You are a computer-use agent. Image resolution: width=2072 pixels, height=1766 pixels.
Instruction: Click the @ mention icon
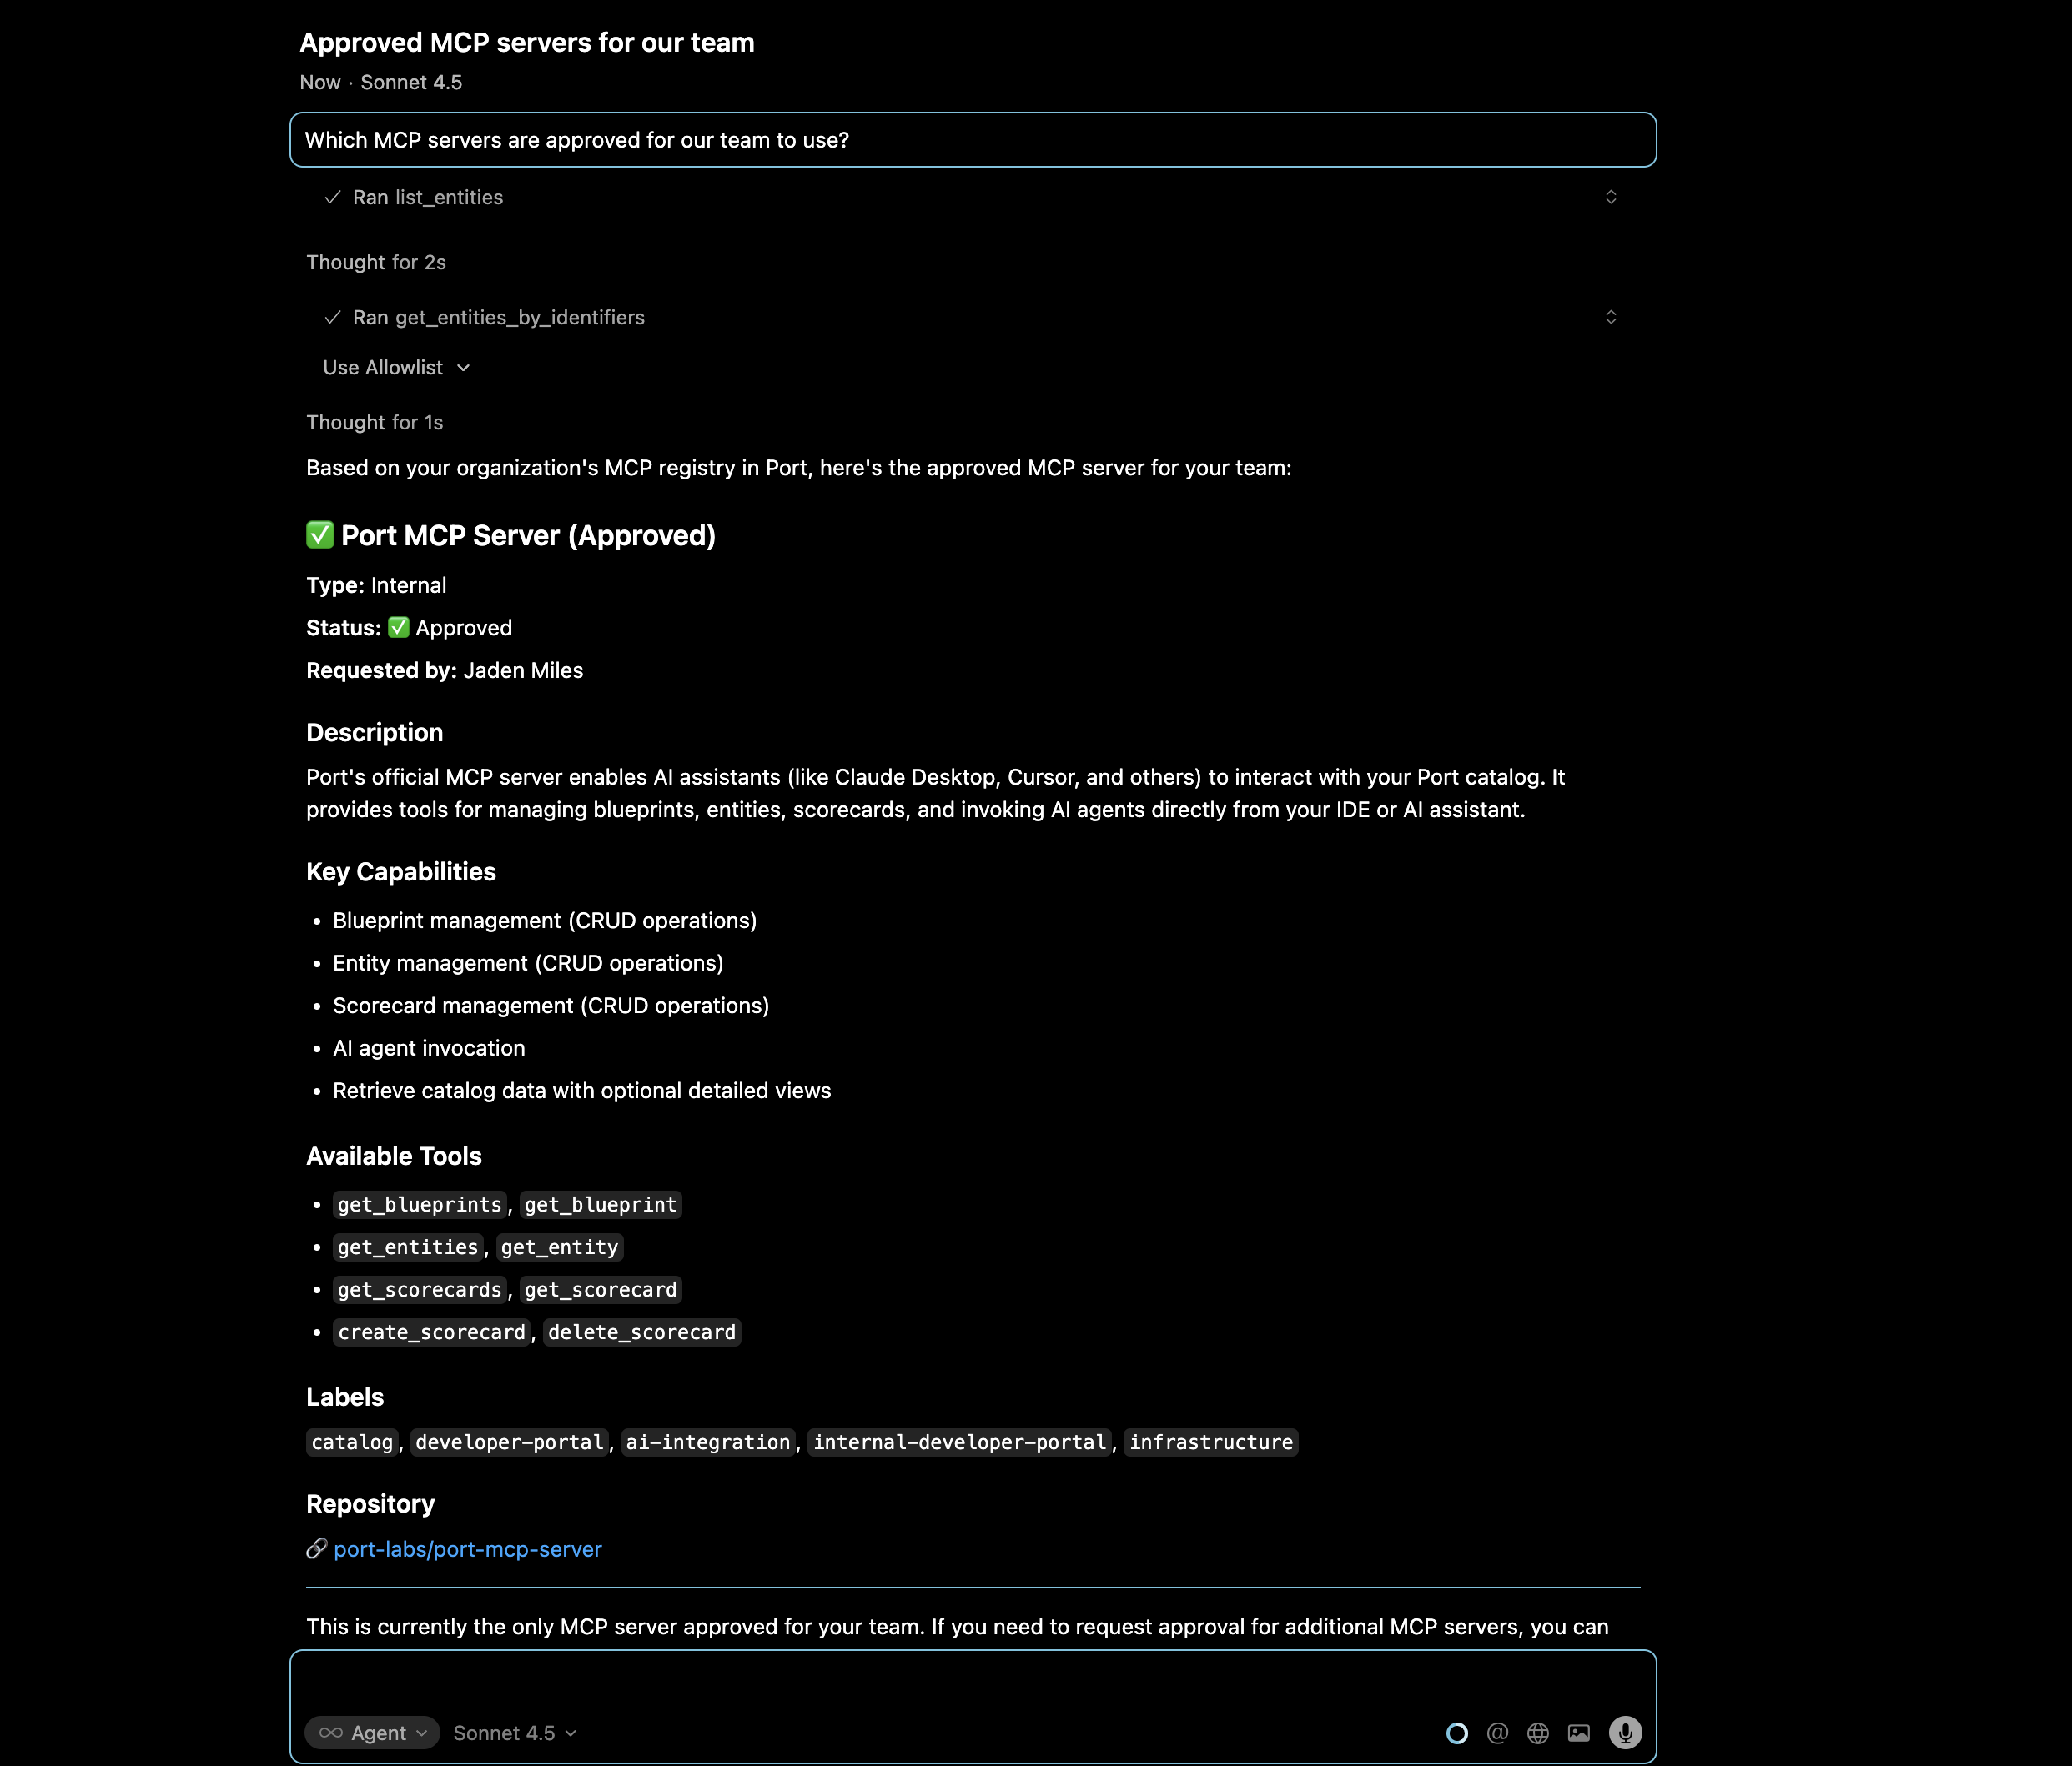click(x=1497, y=1733)
